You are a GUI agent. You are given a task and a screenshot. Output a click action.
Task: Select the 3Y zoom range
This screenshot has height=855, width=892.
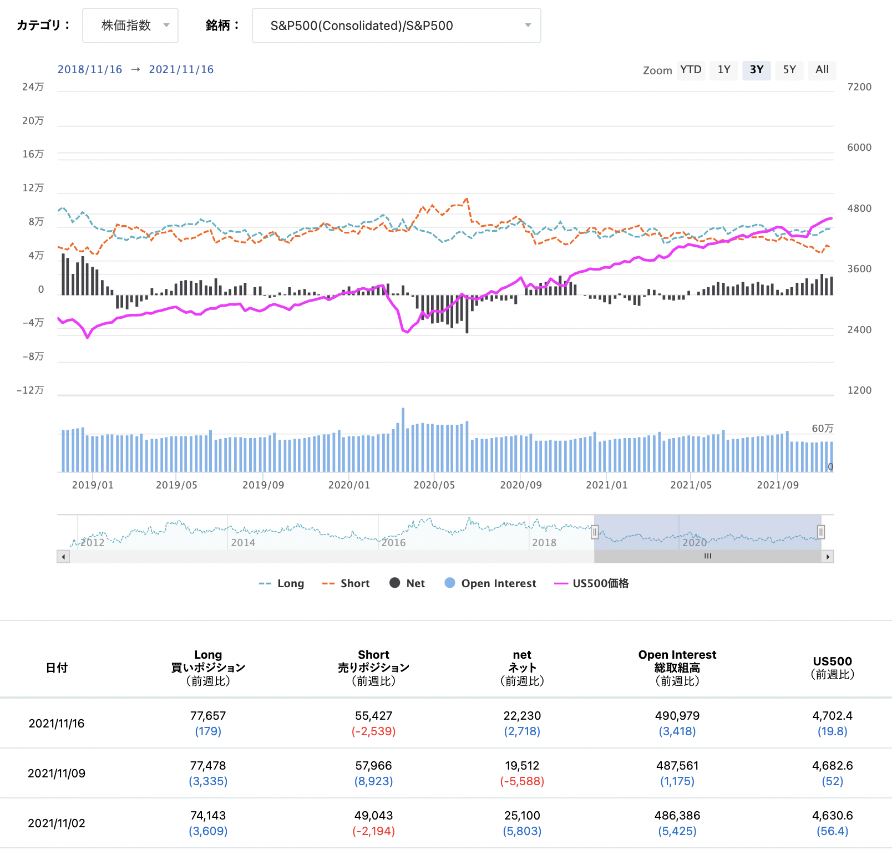[x=757, y=70]
